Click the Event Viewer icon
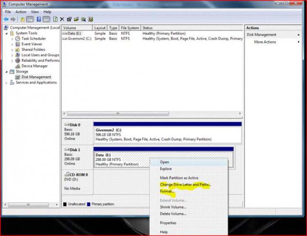The width and height of the screenshot is (307, 236). click(18, 44)
